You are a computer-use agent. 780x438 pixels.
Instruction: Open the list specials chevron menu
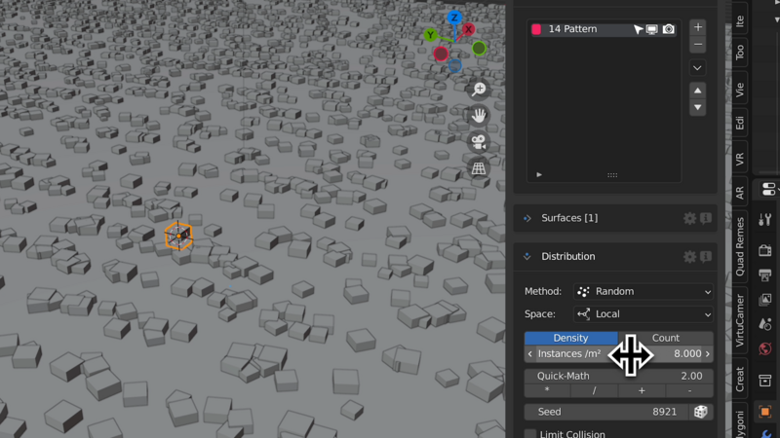tap(697, 68)
